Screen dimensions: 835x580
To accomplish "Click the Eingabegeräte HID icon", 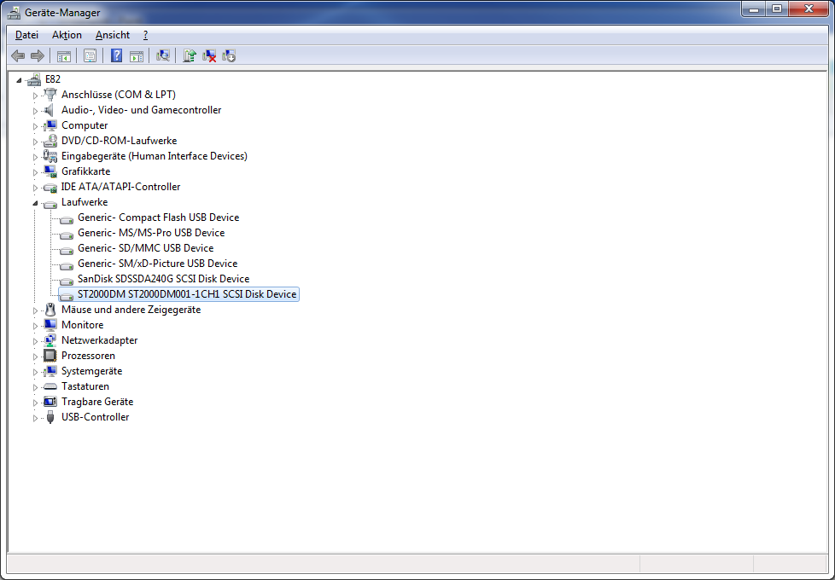I will coord(50,156).
